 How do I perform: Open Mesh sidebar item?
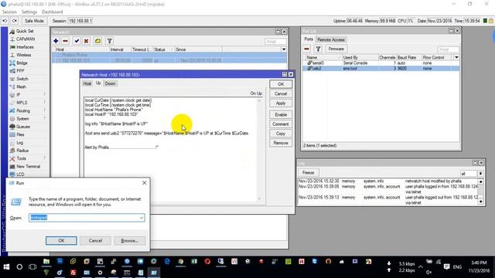point(21,86)
